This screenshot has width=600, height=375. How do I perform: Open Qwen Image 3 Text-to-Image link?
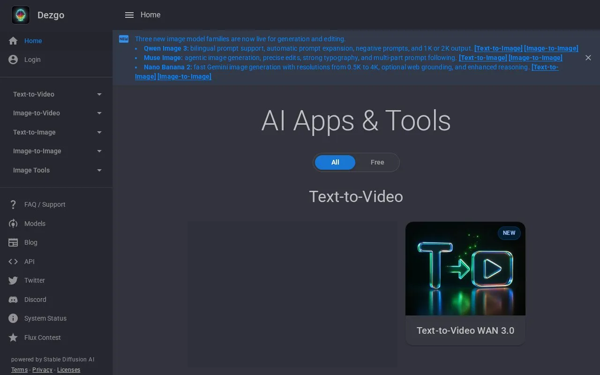coord(498,48)
